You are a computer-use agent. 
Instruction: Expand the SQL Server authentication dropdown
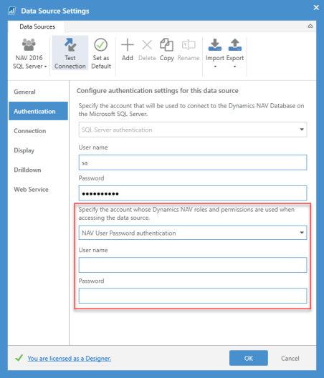coord(193,130)
